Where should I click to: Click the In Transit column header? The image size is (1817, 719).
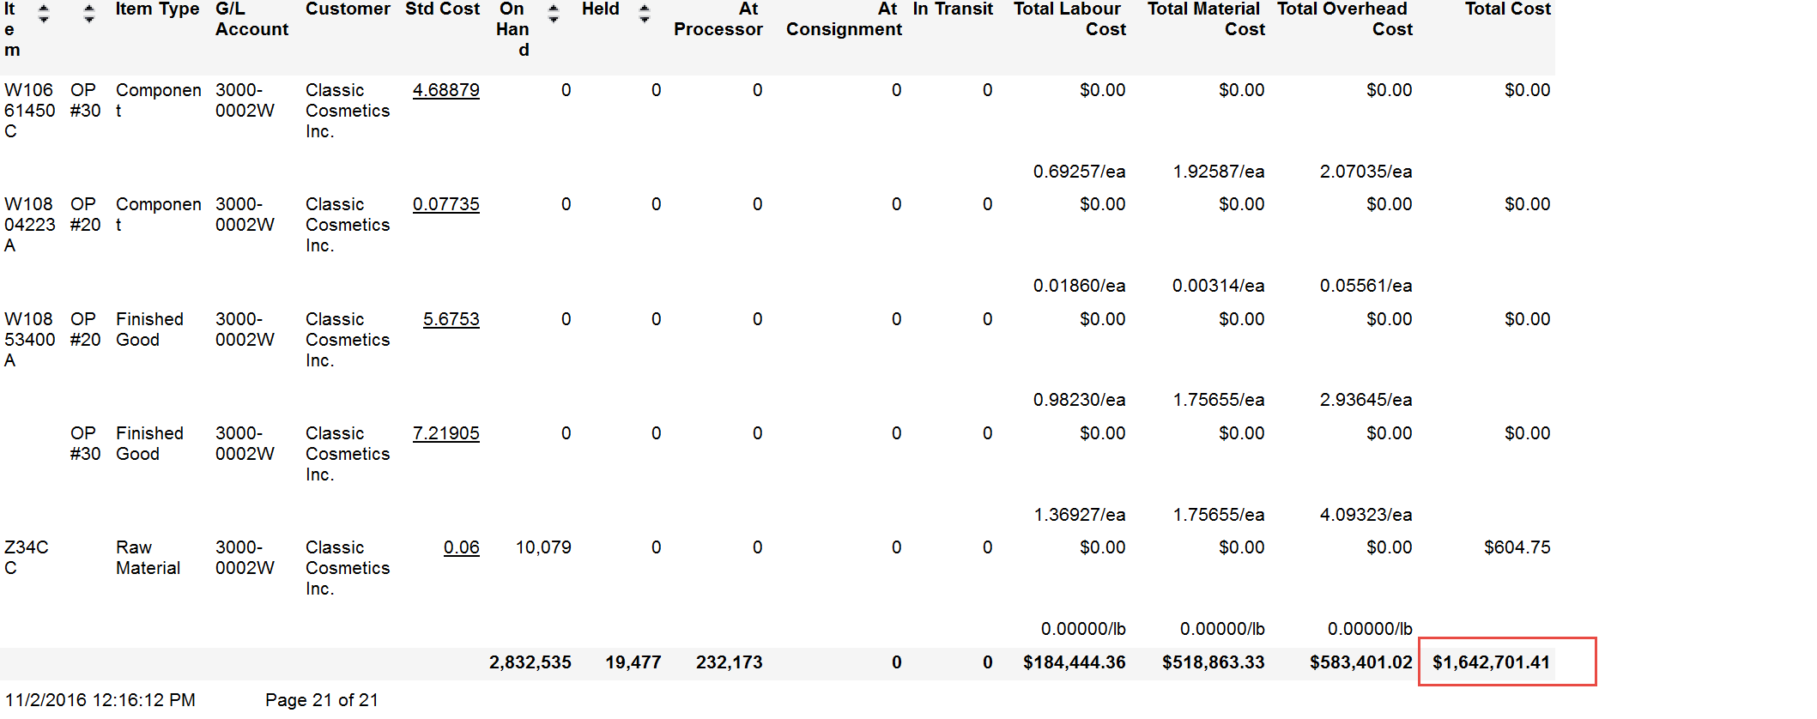pyautogui.click(x=953, y=9)
